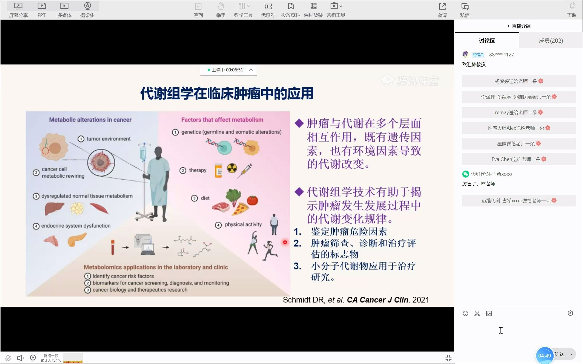Viewport: 583px width, 364px height.
Task: Toggle the muted microphone
Action: (8, 358)
